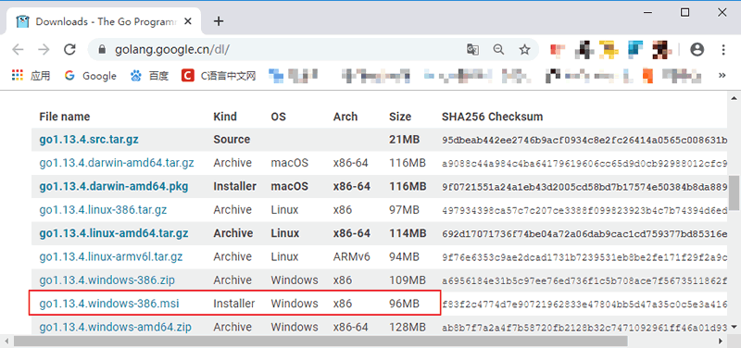Open the C语言中文网 bookmark

[x=219, y=76]
